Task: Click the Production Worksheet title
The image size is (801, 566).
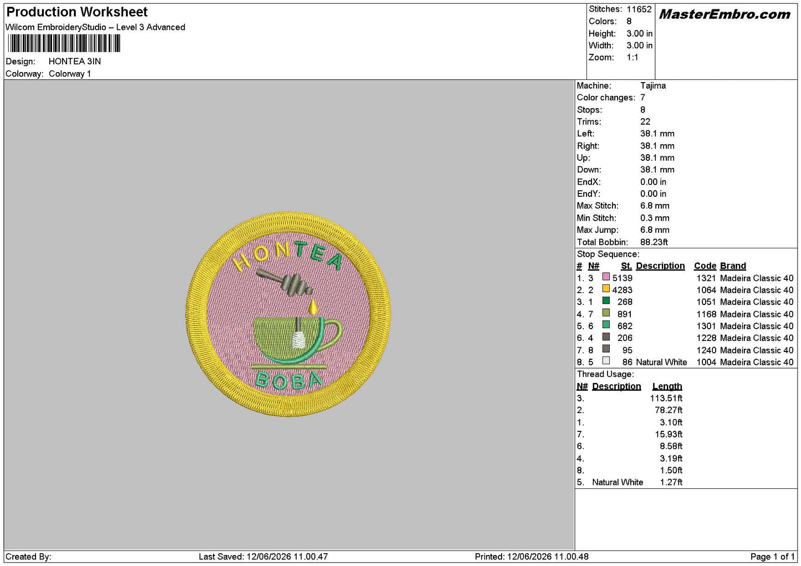Action: coord(77,12)
